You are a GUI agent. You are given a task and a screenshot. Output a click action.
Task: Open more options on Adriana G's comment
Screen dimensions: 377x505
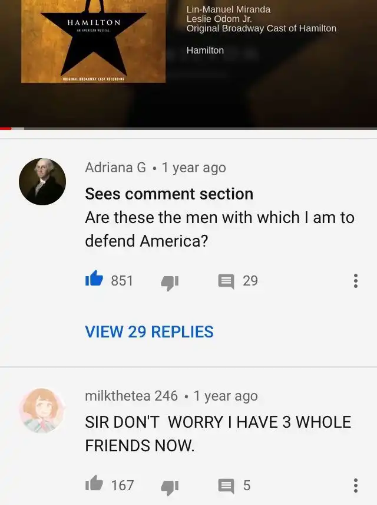(x=355, y=281)
